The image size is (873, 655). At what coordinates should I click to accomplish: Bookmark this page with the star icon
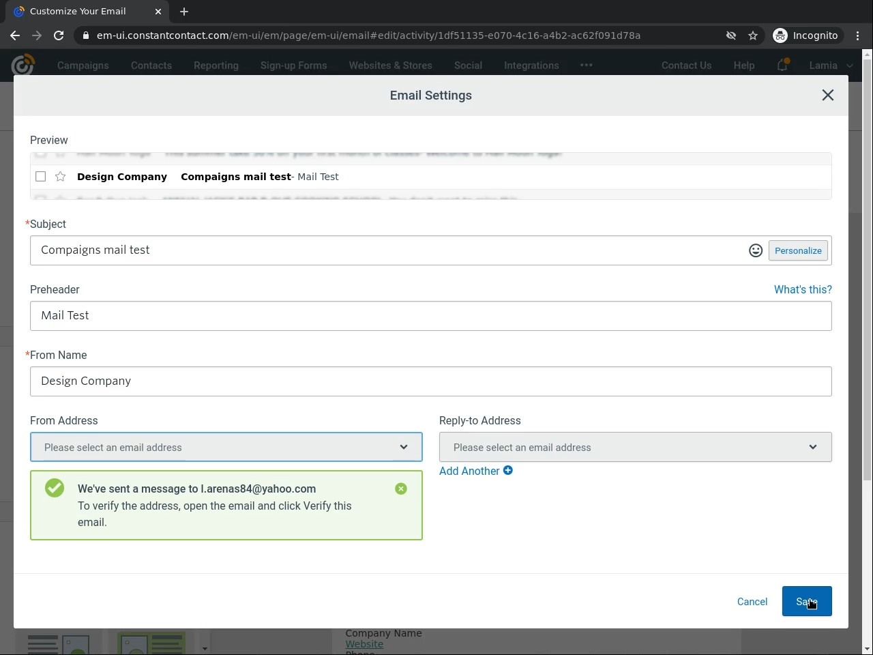point(753,35)
